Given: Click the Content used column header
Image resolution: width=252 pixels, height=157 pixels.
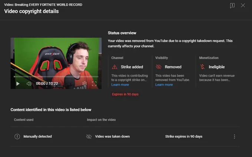Looking at the screenshot, I should pyautogui.click(x=24, y=120).
